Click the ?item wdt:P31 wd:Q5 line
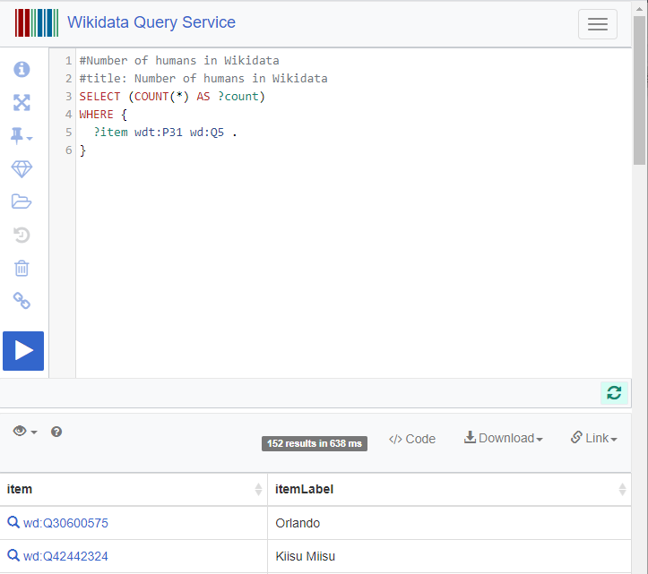 pos(165,133)
